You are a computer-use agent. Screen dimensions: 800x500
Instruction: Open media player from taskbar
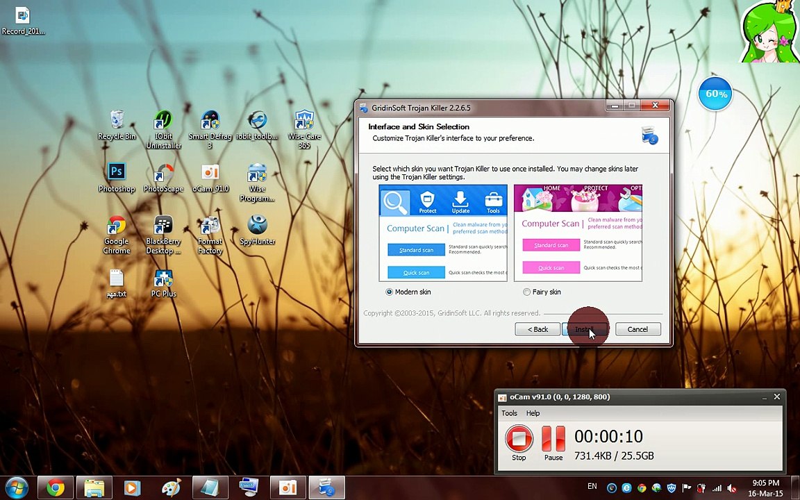click(132, 487)
